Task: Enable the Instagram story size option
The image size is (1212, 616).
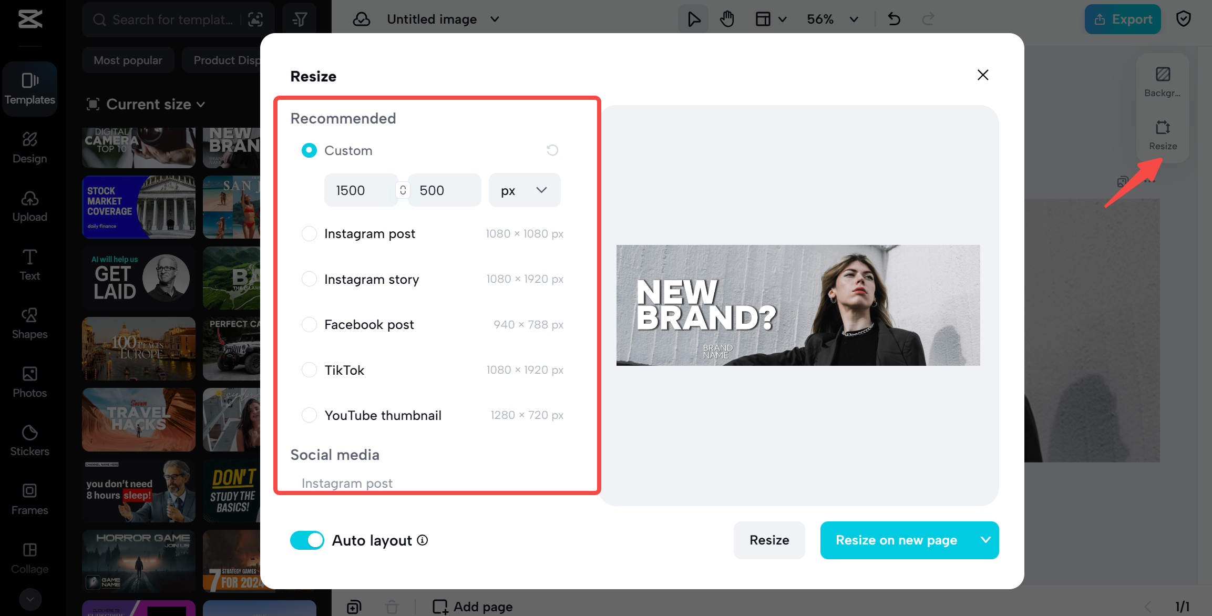Action: [x=309, y=279]
